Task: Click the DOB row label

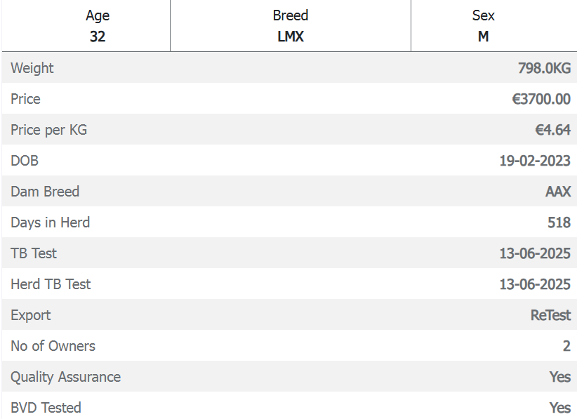Action: 25,161
